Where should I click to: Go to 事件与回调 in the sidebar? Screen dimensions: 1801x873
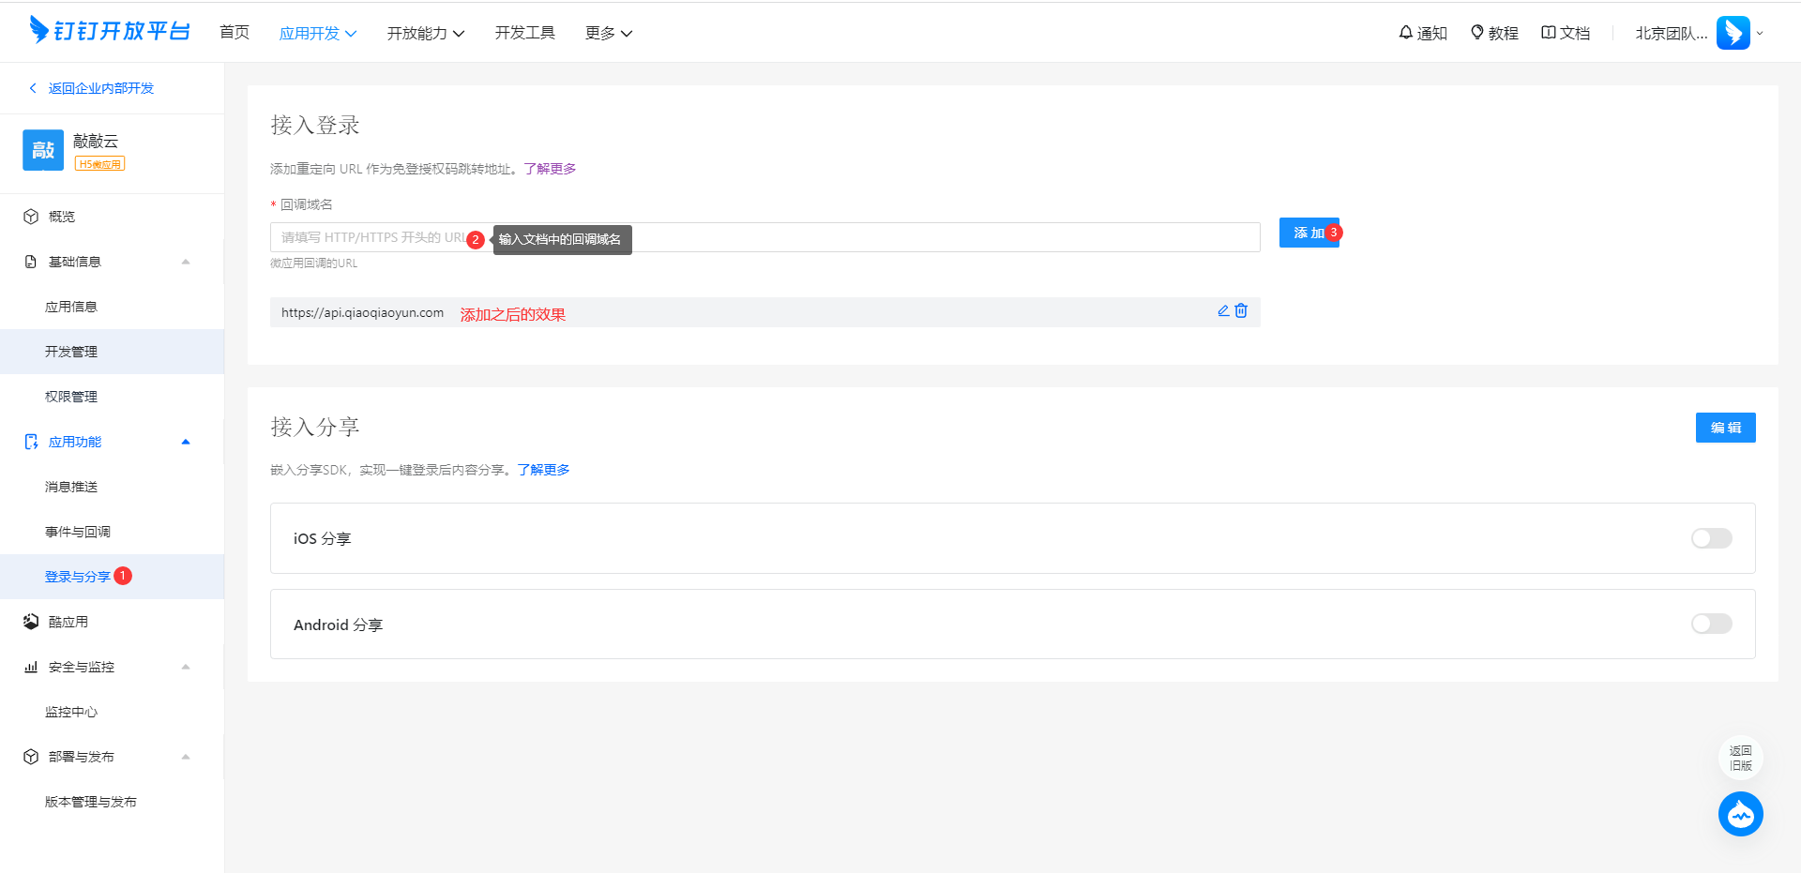click(78, 532)
